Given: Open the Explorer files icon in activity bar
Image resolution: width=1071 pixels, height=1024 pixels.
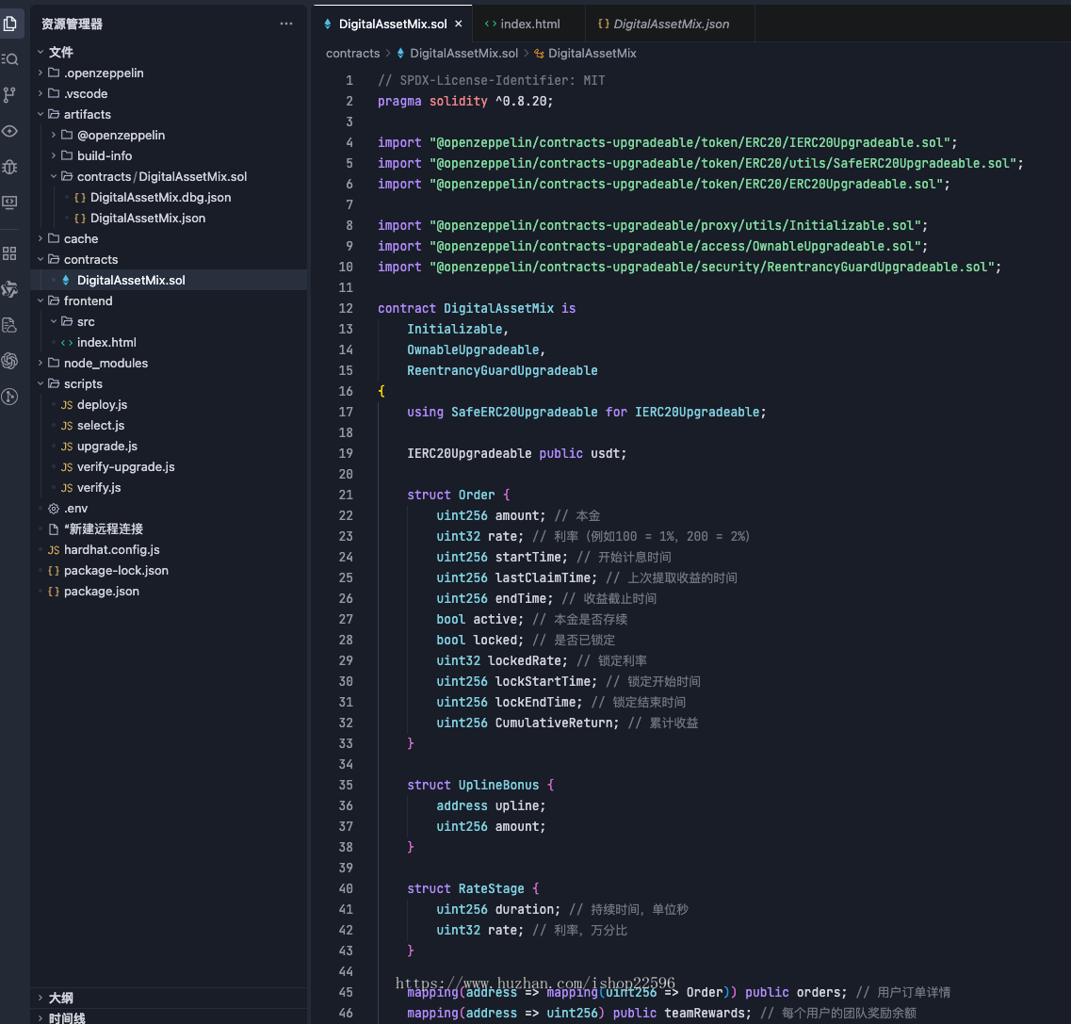Looking at the screenshot, I should [10, 23].
